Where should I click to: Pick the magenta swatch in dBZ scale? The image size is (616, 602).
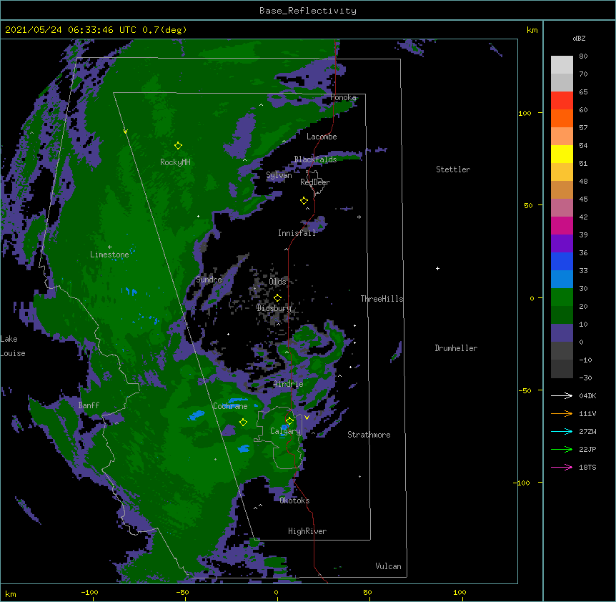tap(562, 225)
